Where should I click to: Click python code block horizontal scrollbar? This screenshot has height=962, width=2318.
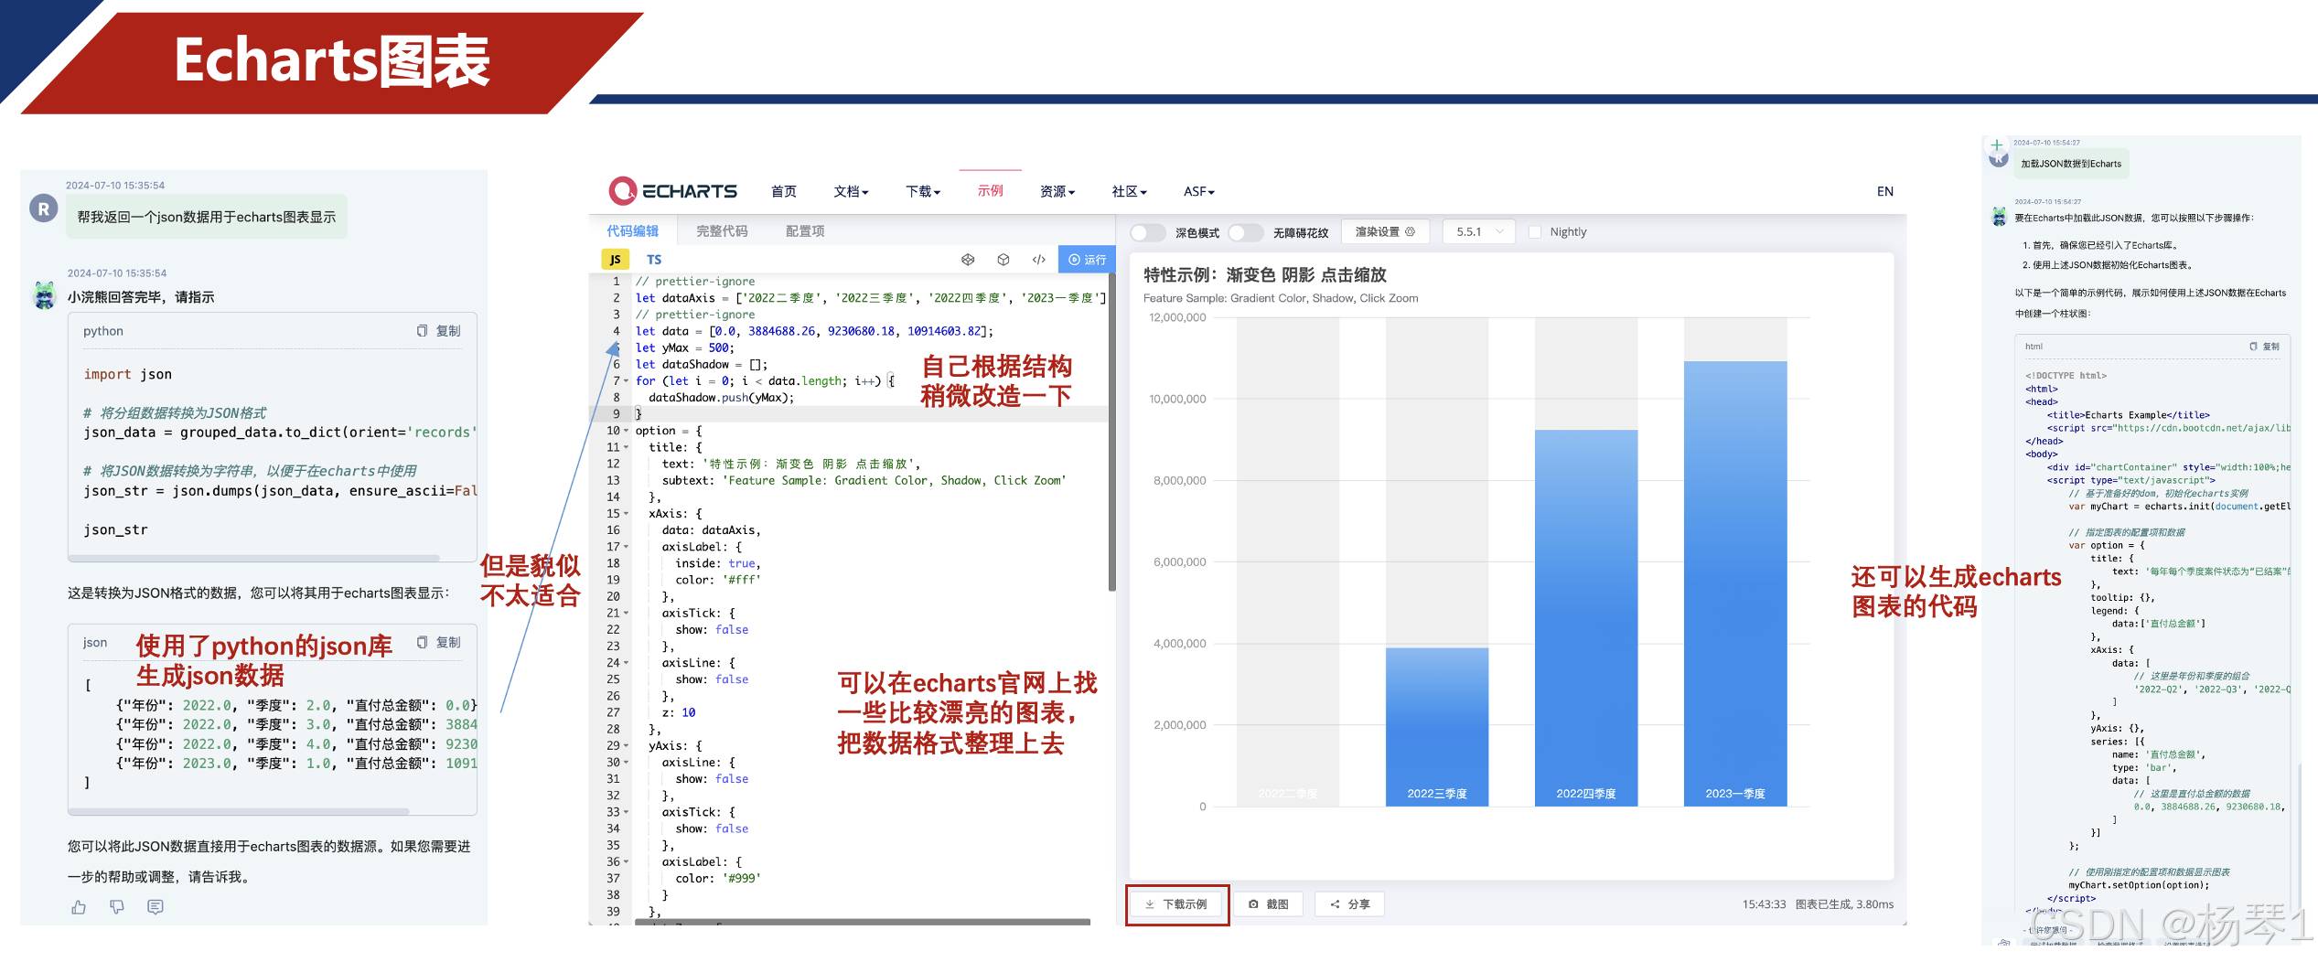point(254,557)
